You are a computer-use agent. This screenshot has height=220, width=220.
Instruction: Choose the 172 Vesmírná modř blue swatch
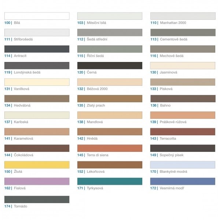coord(183,181)
